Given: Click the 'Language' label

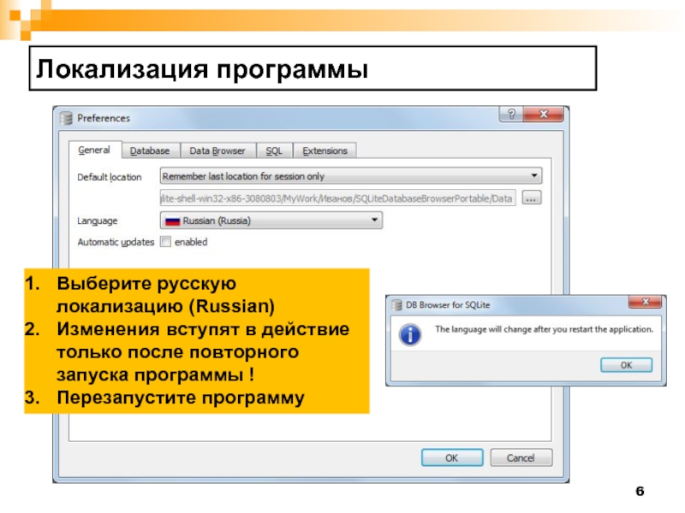Looking at the screenshot, I should click(x=98, y=221).
